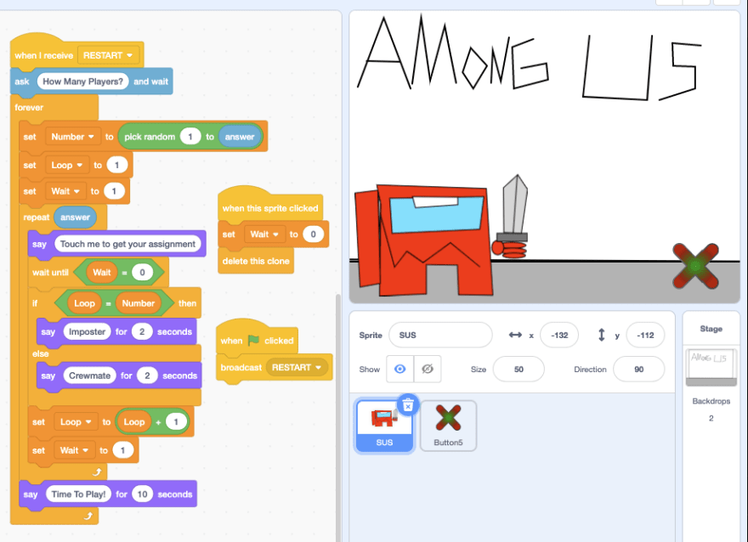Click the sword held by the character on the stage
This screenshot has height=542, width=748.
(513, 208)
